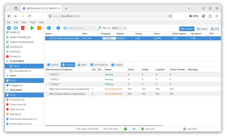Select All (1) under Categories
The height and width of the screenshot is (137, 226).
coord(24,66)
